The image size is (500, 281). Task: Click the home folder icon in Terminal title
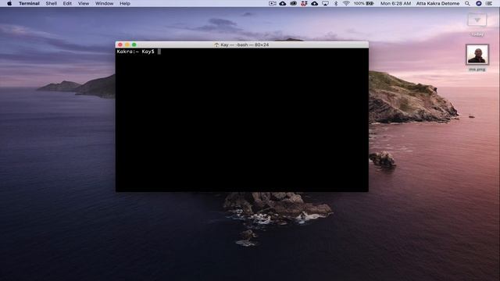coord(216,45)
